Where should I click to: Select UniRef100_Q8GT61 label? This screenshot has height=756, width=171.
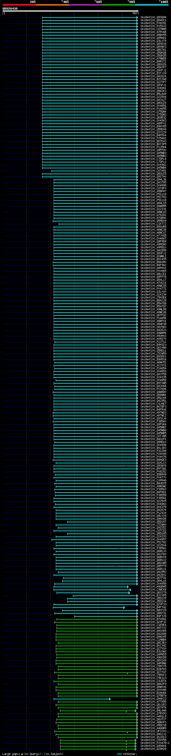153,50
